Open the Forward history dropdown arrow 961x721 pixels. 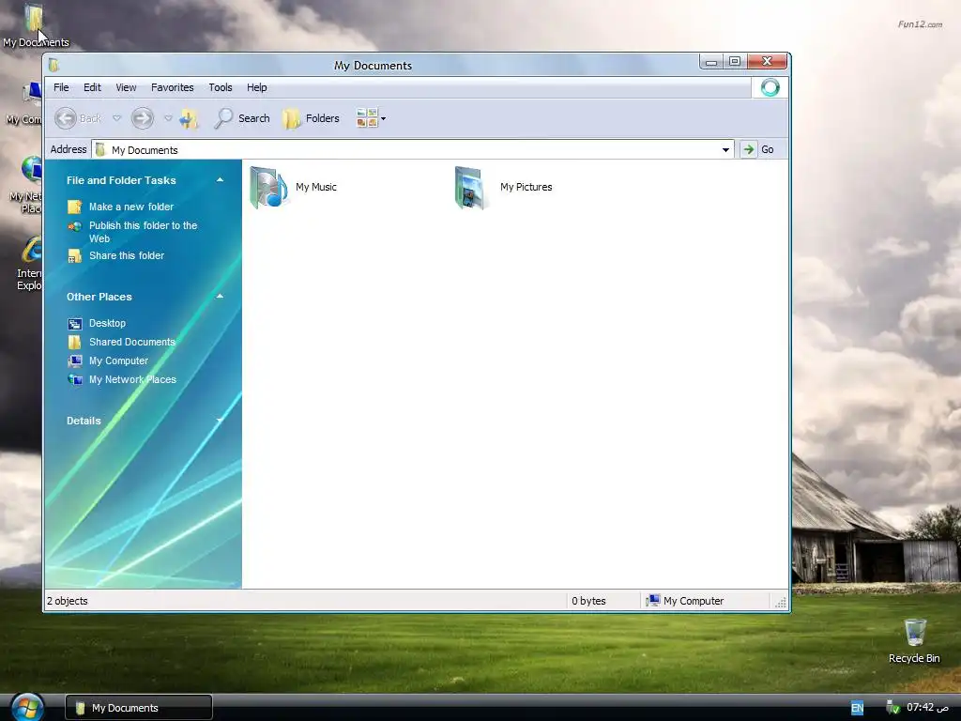[x=168, y=118]
